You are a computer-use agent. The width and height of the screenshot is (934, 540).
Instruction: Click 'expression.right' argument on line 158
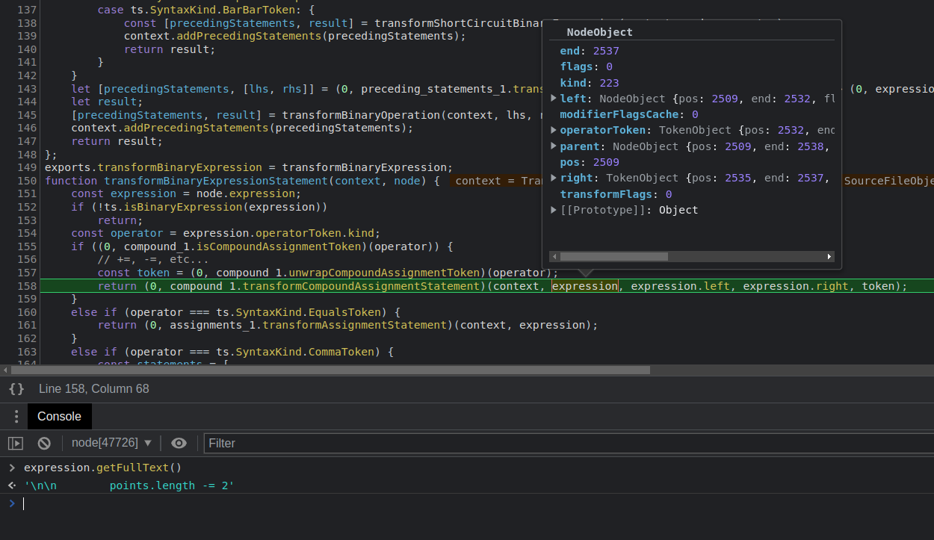click(796, 286)
